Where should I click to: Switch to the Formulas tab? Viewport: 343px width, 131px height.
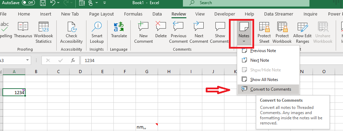tap(133, 14)
